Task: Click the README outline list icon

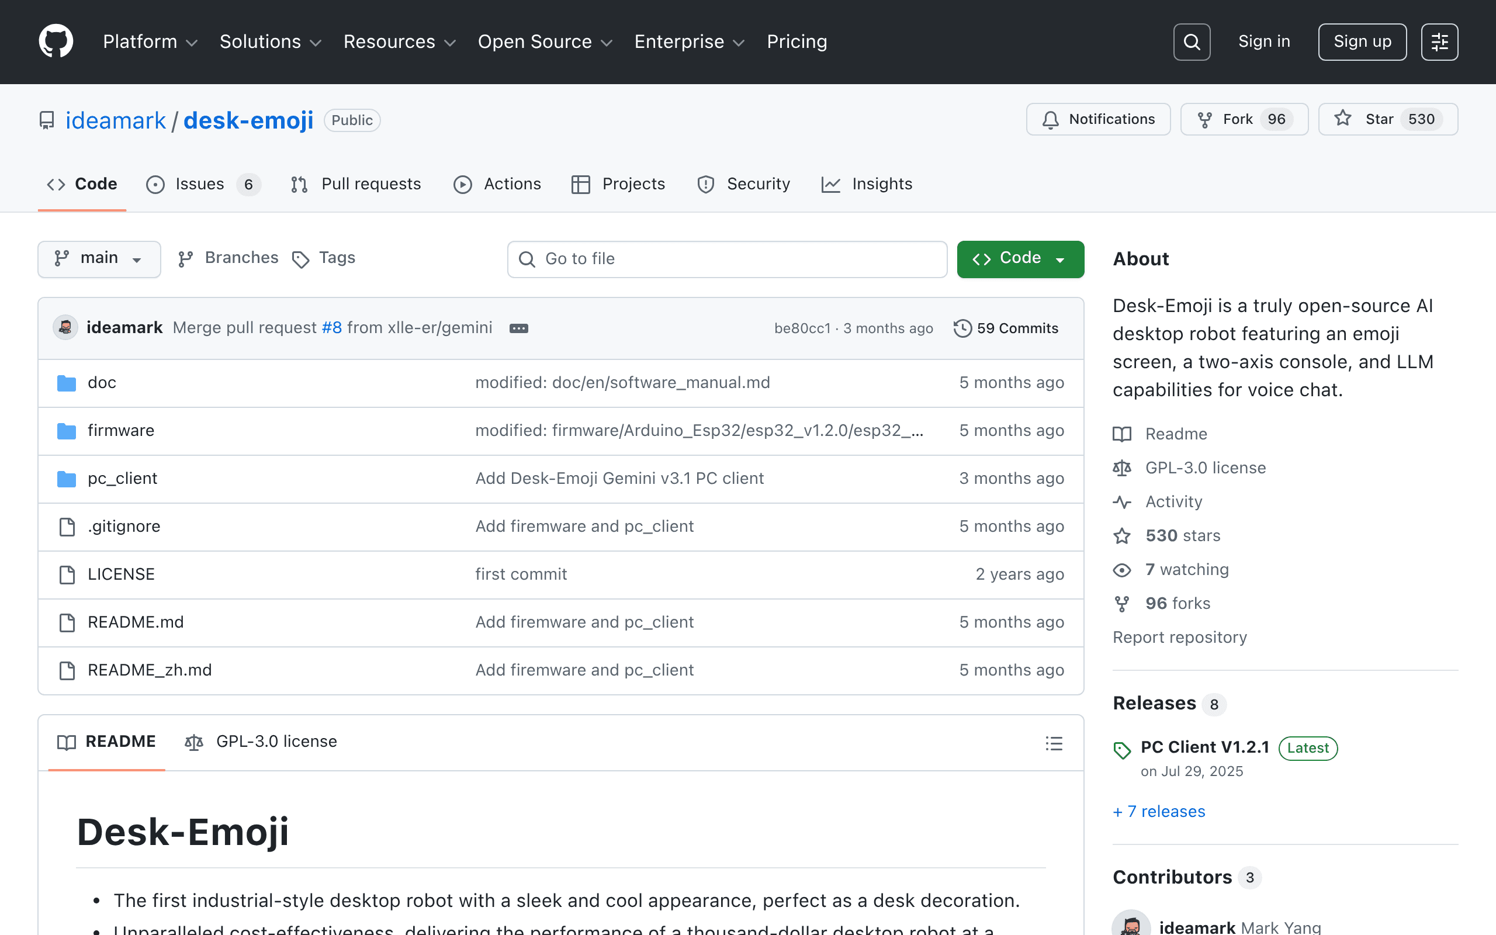Action: pos(1054,743)
